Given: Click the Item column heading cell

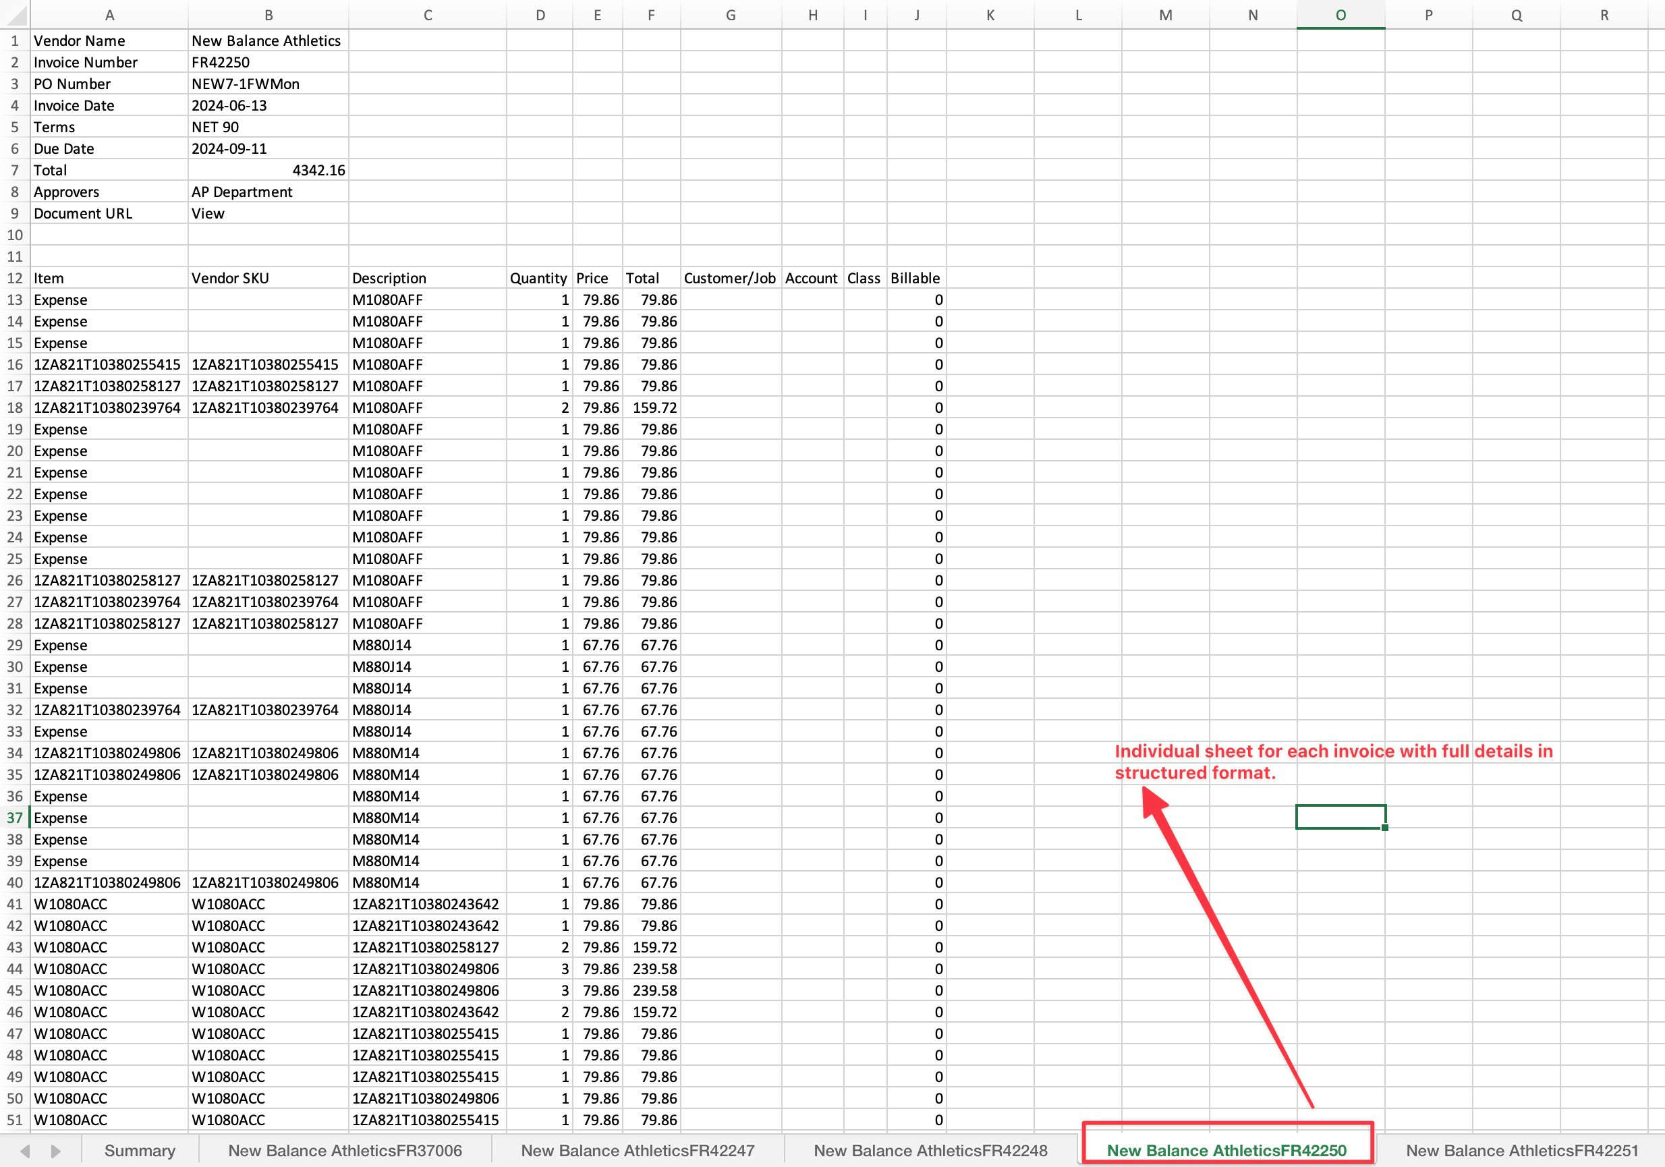Looking at the screenshot, I should click(x=109, y=279).
